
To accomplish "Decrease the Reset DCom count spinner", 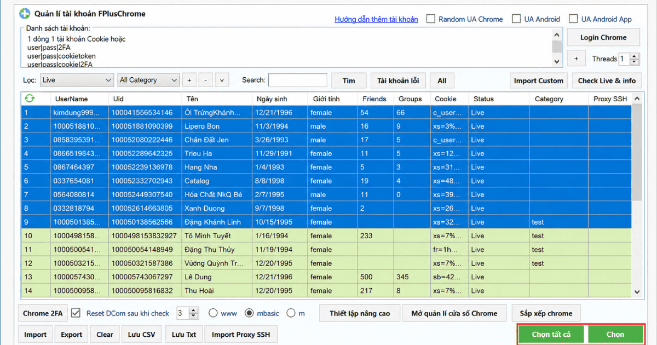I will [x=193, y=317].
